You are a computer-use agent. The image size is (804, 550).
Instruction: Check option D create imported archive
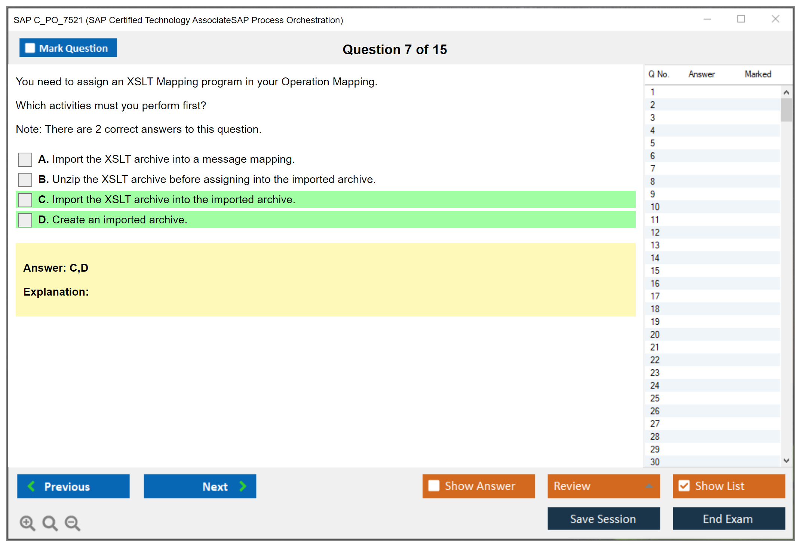25,220
